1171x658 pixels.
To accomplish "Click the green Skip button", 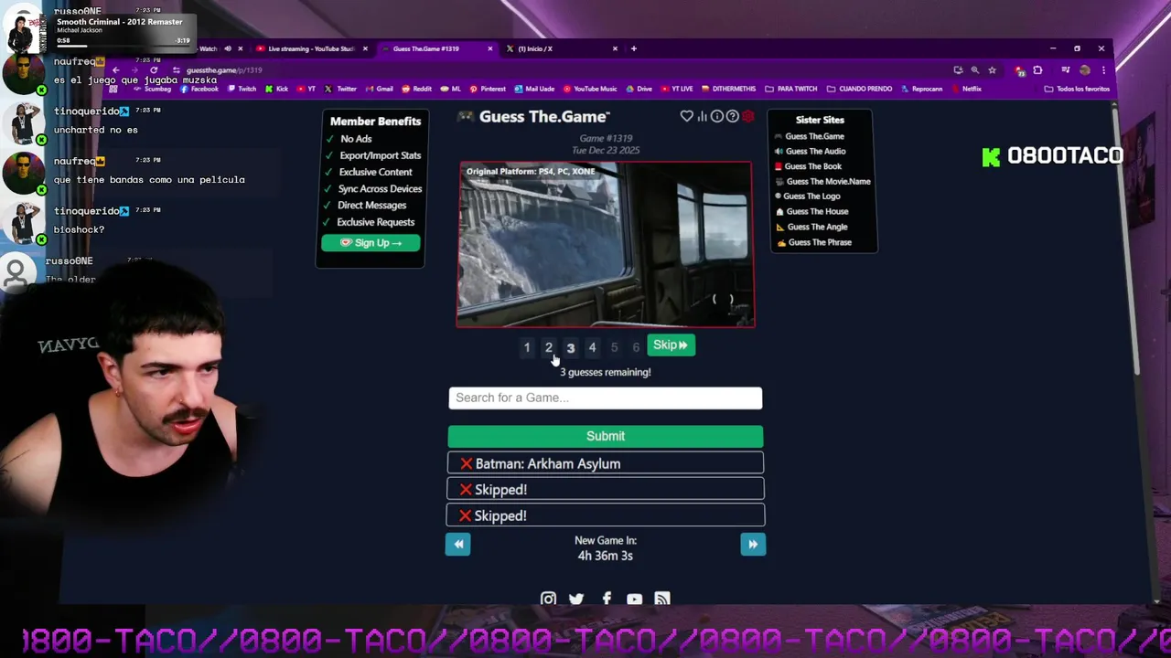I will pyautogui.click(x=671, y=345).
